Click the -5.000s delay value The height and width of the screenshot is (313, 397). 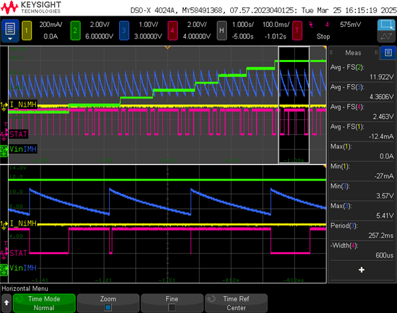click(x=243, y=37)
